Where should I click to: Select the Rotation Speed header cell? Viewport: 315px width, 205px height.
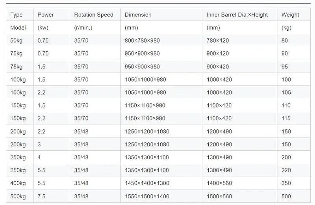[94, 15]
